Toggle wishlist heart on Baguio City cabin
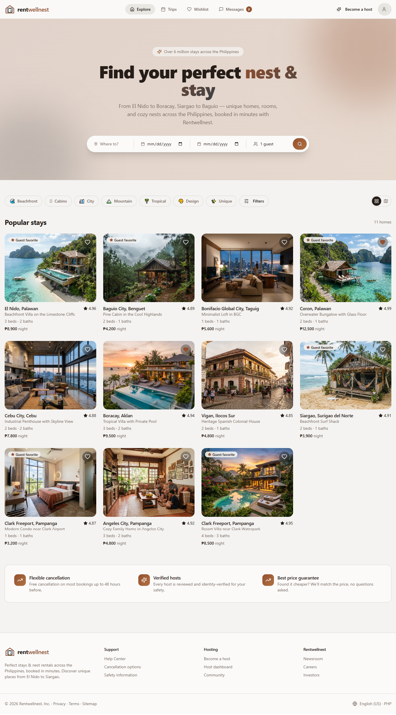 pos(186,242)
